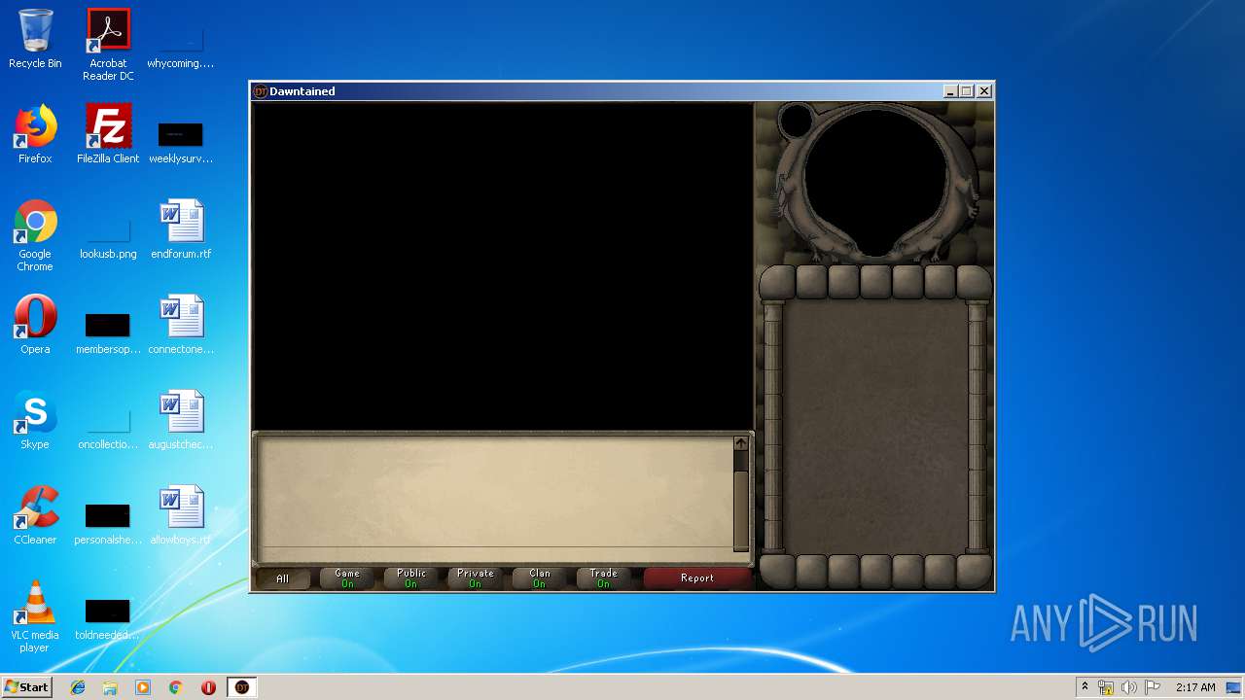Select personalshe... file on desktop
This screenshot has height=700, width=1245.
pos(108,522)
